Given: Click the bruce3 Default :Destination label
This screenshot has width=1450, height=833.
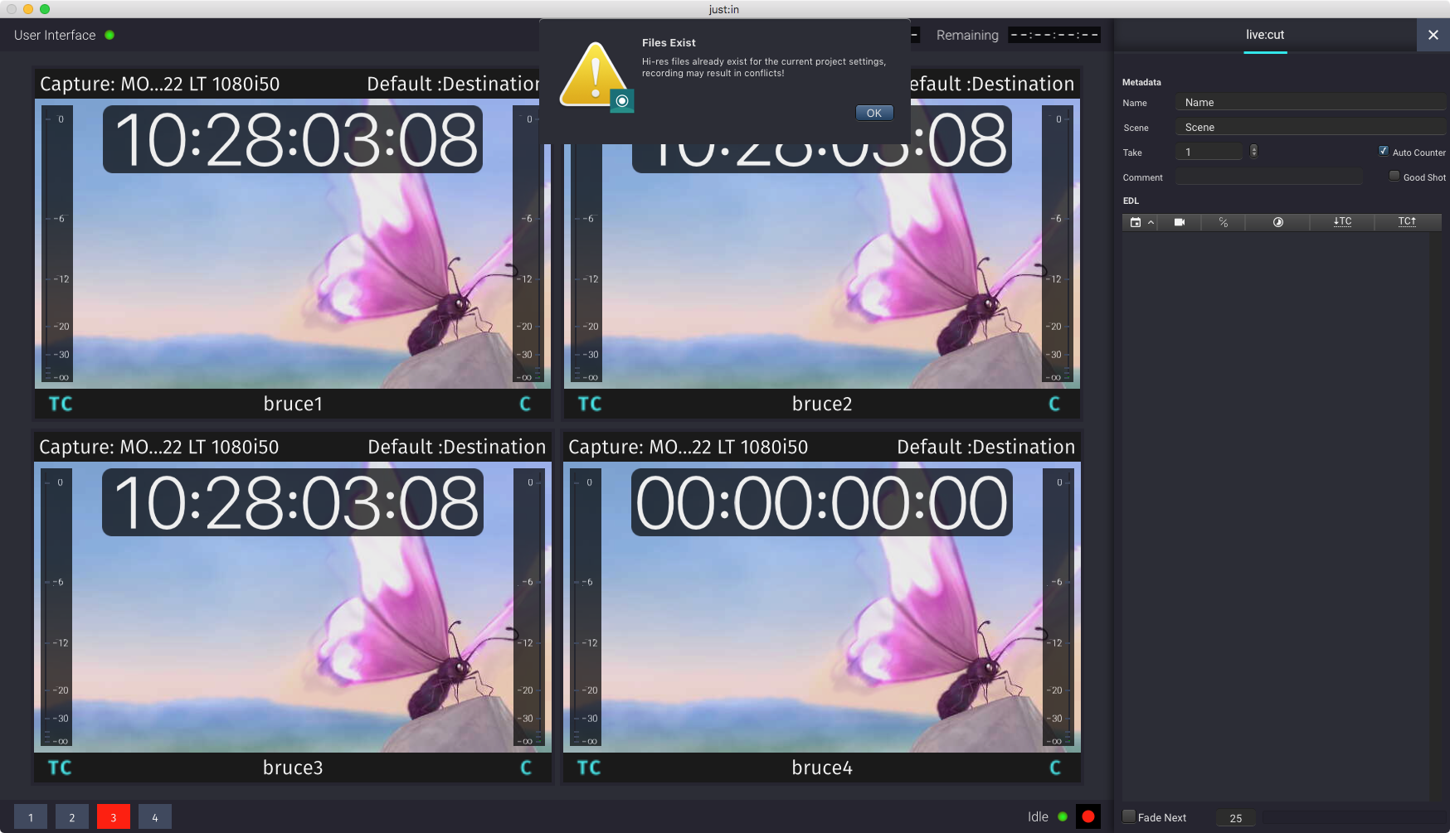Looking at the screenshot, I should [457, 447].
